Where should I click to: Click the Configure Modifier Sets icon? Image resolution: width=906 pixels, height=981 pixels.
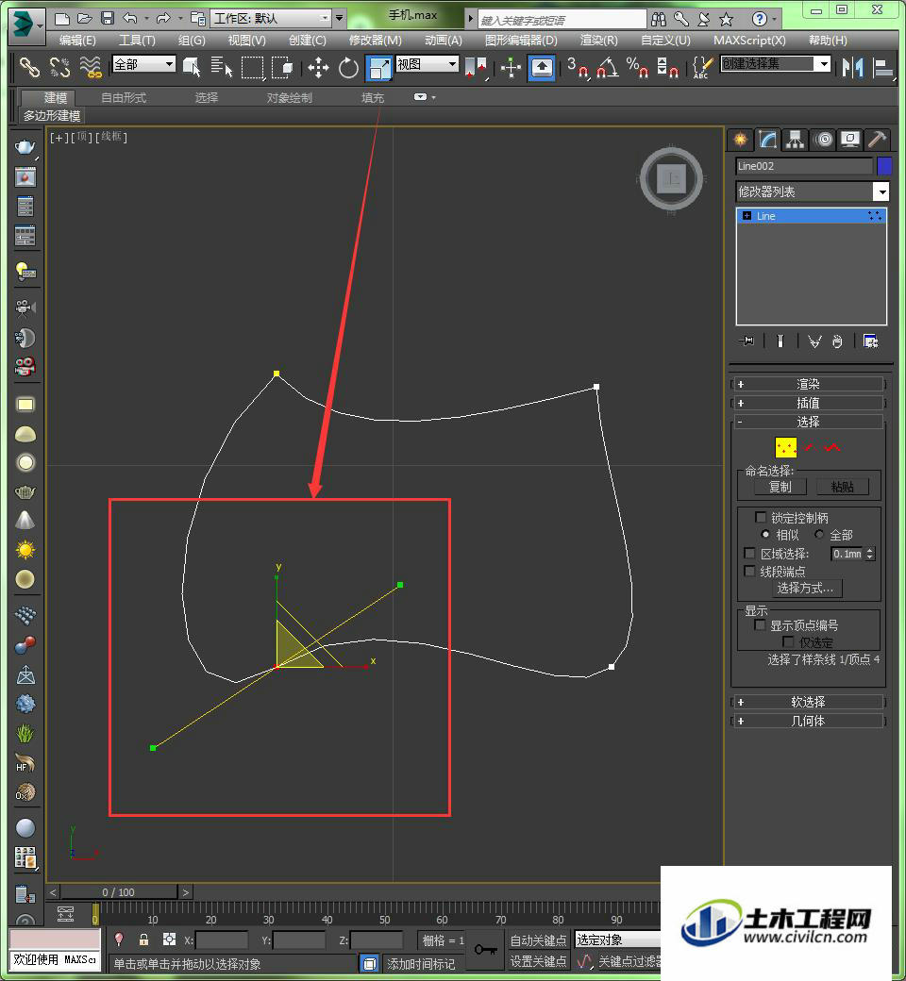(x=870, y=341)
